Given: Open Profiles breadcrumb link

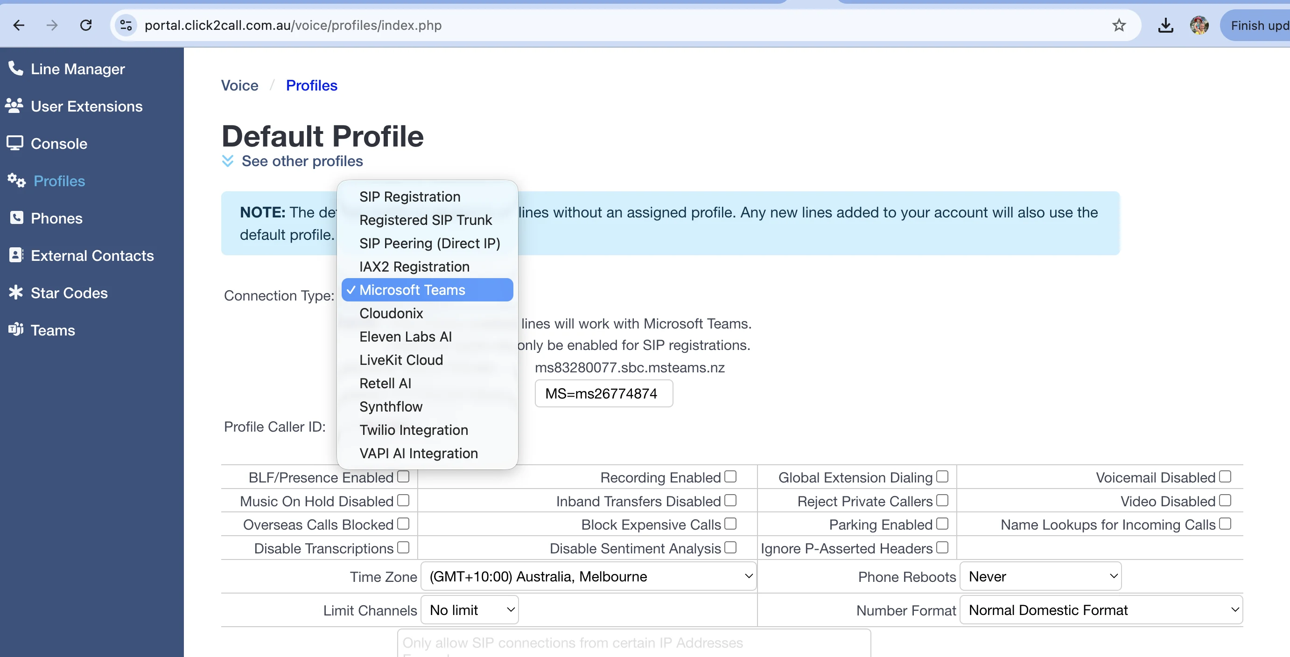Looking at the screenshot, I should (311, 86).
